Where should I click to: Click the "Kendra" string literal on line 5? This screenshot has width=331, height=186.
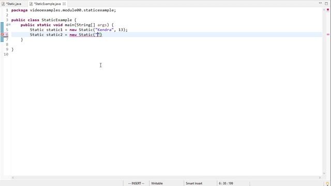coord(104,30)
